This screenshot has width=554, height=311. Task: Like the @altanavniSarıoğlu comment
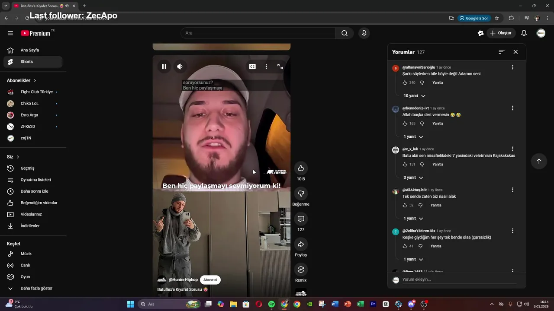point(405,83)
